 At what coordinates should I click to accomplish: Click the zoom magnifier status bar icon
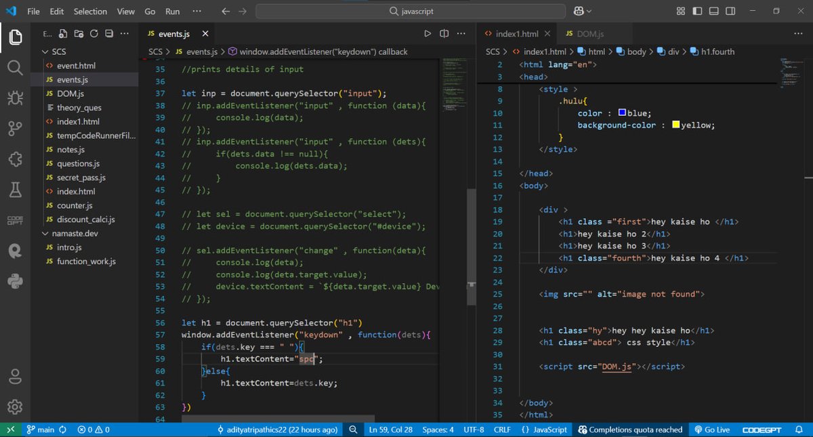(353, 430)
